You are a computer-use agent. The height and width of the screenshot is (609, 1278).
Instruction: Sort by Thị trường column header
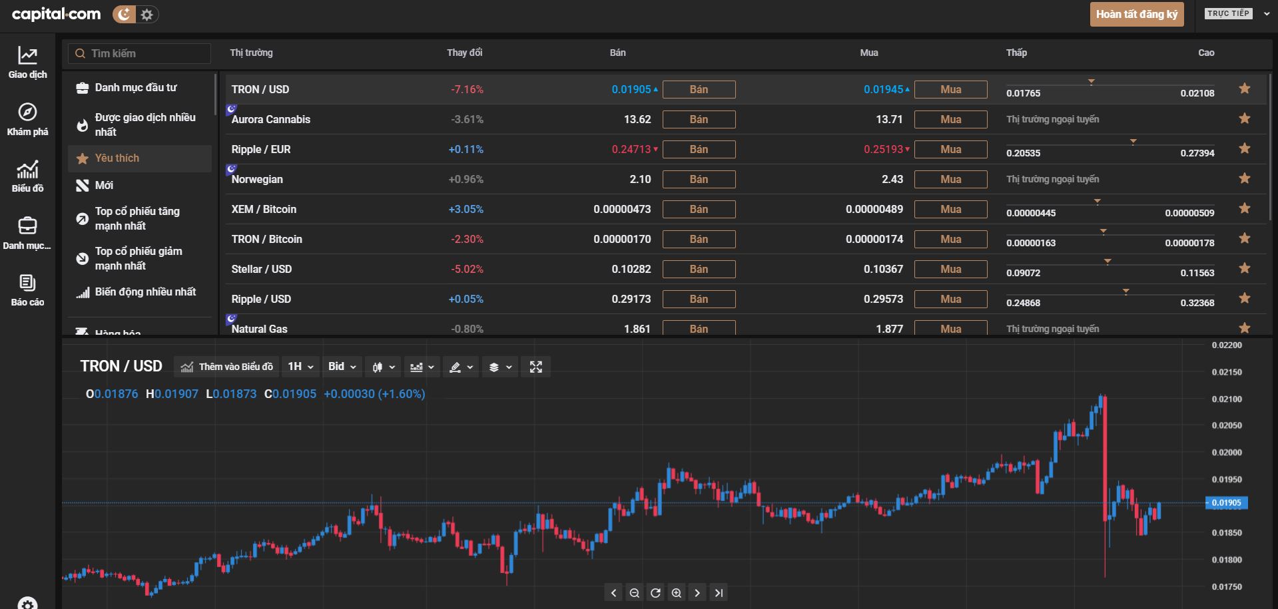pos(251,53)
